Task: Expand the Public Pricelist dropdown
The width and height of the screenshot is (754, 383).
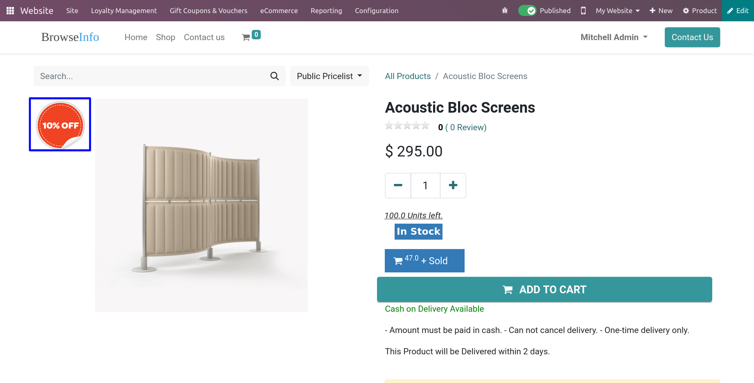Action: (x=329, y=76)
